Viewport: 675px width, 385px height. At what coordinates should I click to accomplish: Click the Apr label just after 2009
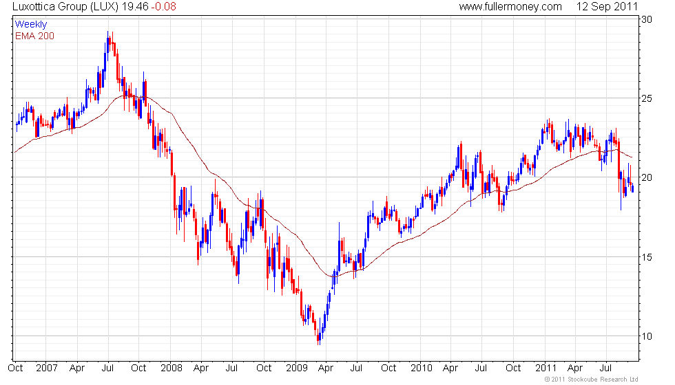pyautogui.click(x=326, y=368)
